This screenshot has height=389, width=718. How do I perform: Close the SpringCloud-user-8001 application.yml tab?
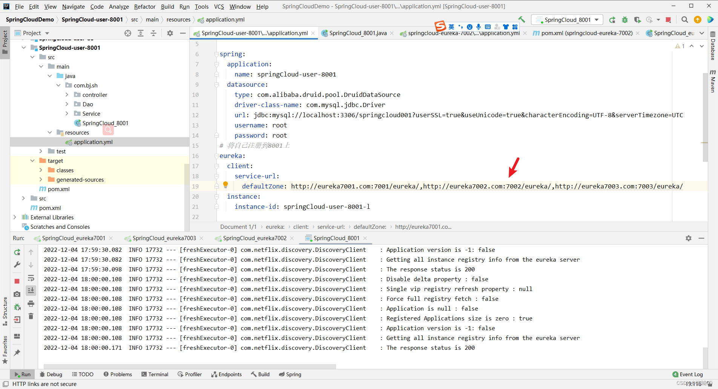pyautogui.click(x=313, y=33)
